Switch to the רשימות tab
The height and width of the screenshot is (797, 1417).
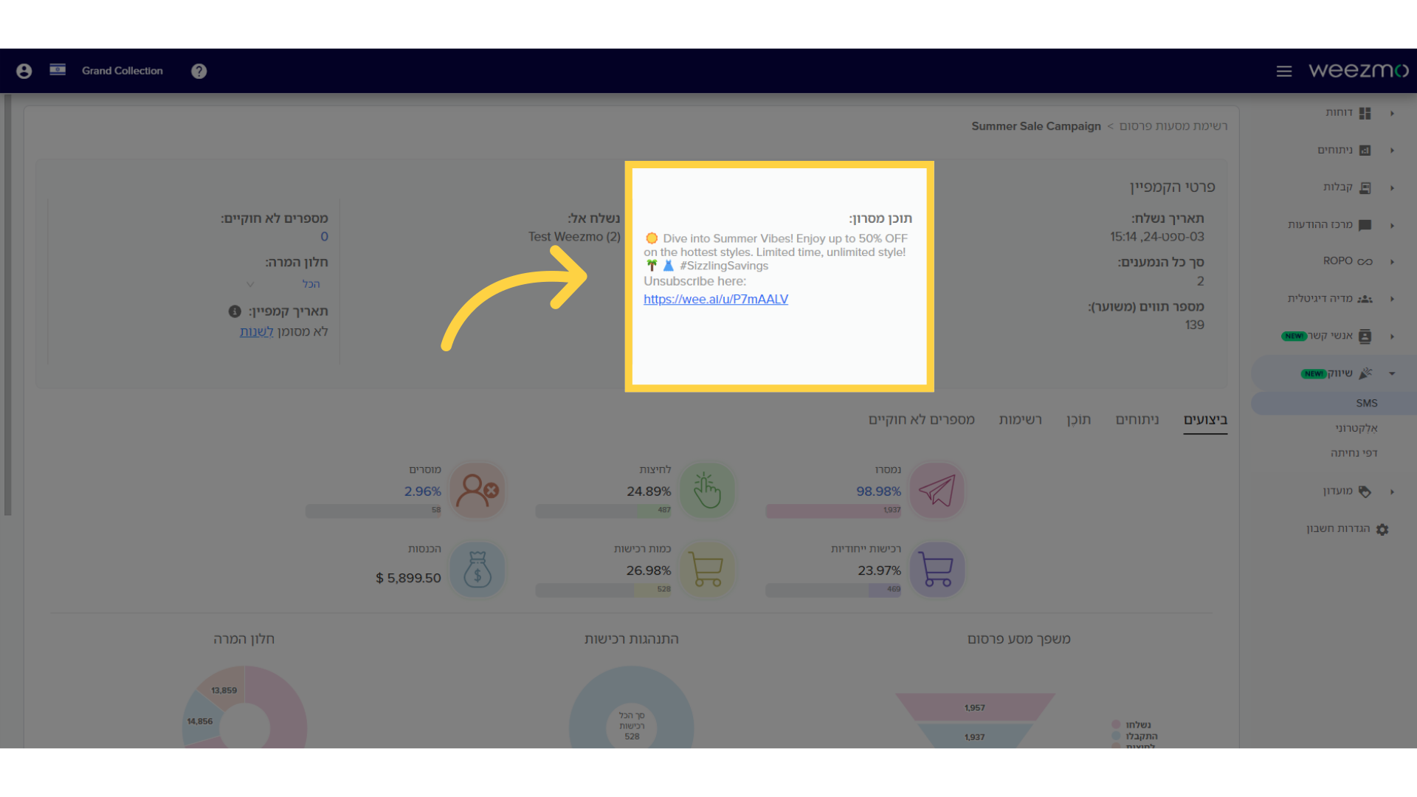click(x=1020, y=420)
